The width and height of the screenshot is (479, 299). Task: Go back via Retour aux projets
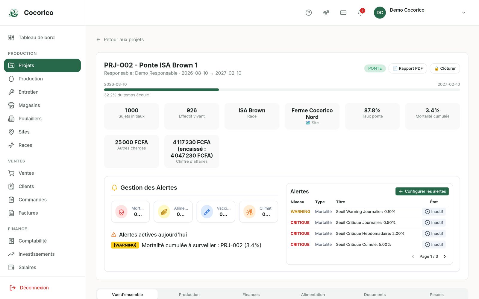click(120, 39)
